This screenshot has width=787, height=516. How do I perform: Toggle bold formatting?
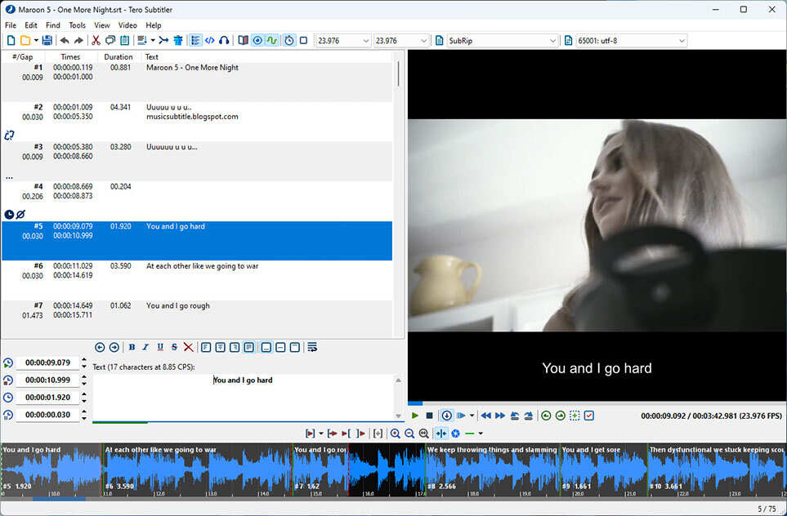[x=132, y=347]
